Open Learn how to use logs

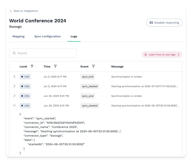coord(162,55)
